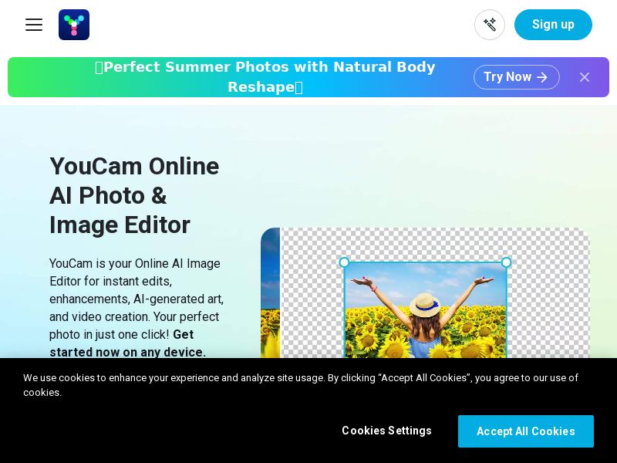
Task: Click the Perfect Summer Photos banner text
Action: 265,77
